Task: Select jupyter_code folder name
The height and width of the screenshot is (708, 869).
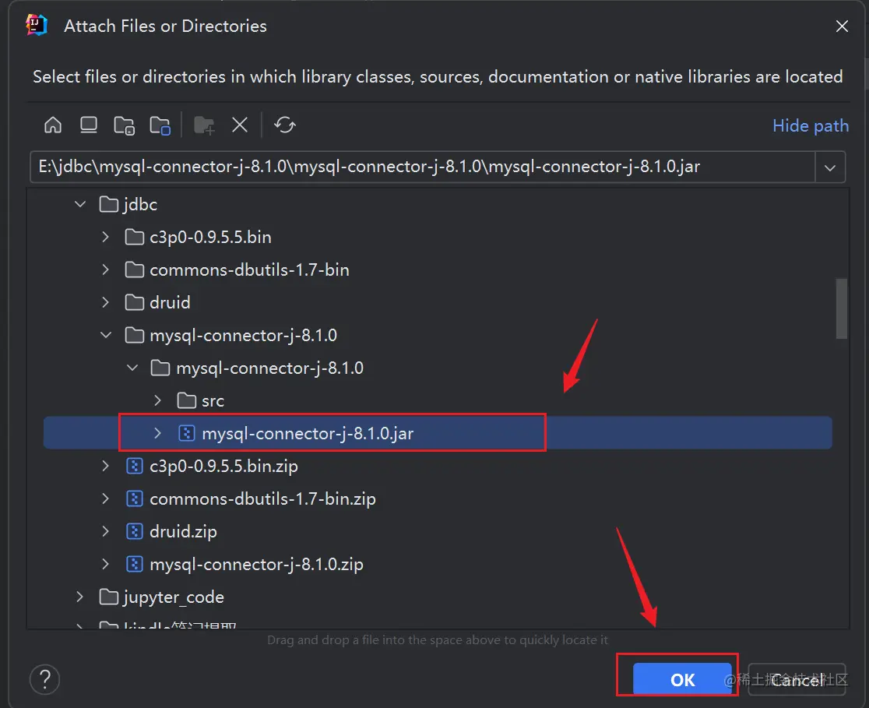Action: pos(174,597)
